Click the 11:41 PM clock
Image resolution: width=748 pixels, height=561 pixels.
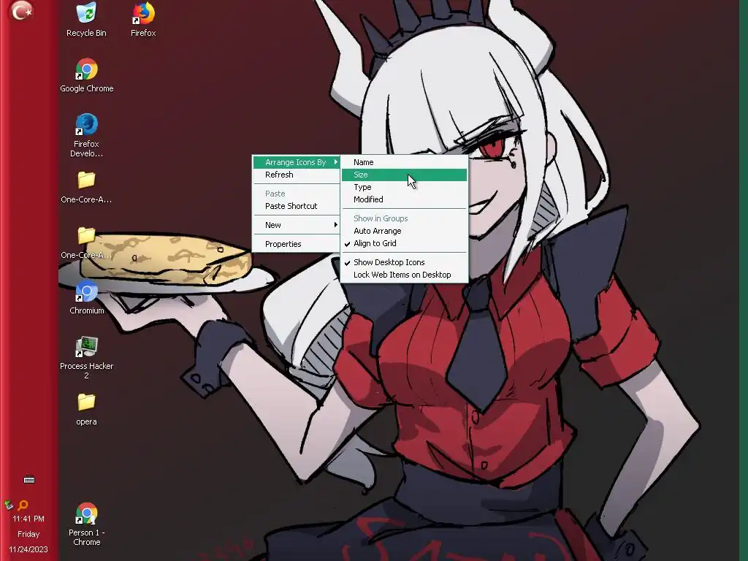28,519
